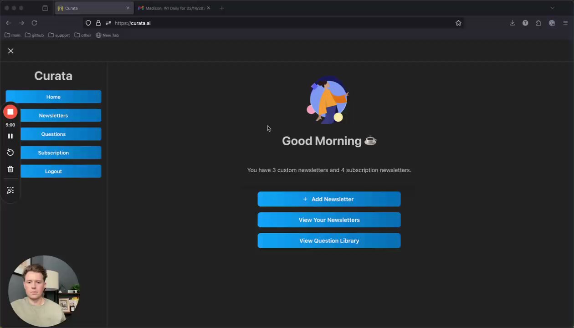
Task: Open recording effects confetti icon
Action: 10,190
